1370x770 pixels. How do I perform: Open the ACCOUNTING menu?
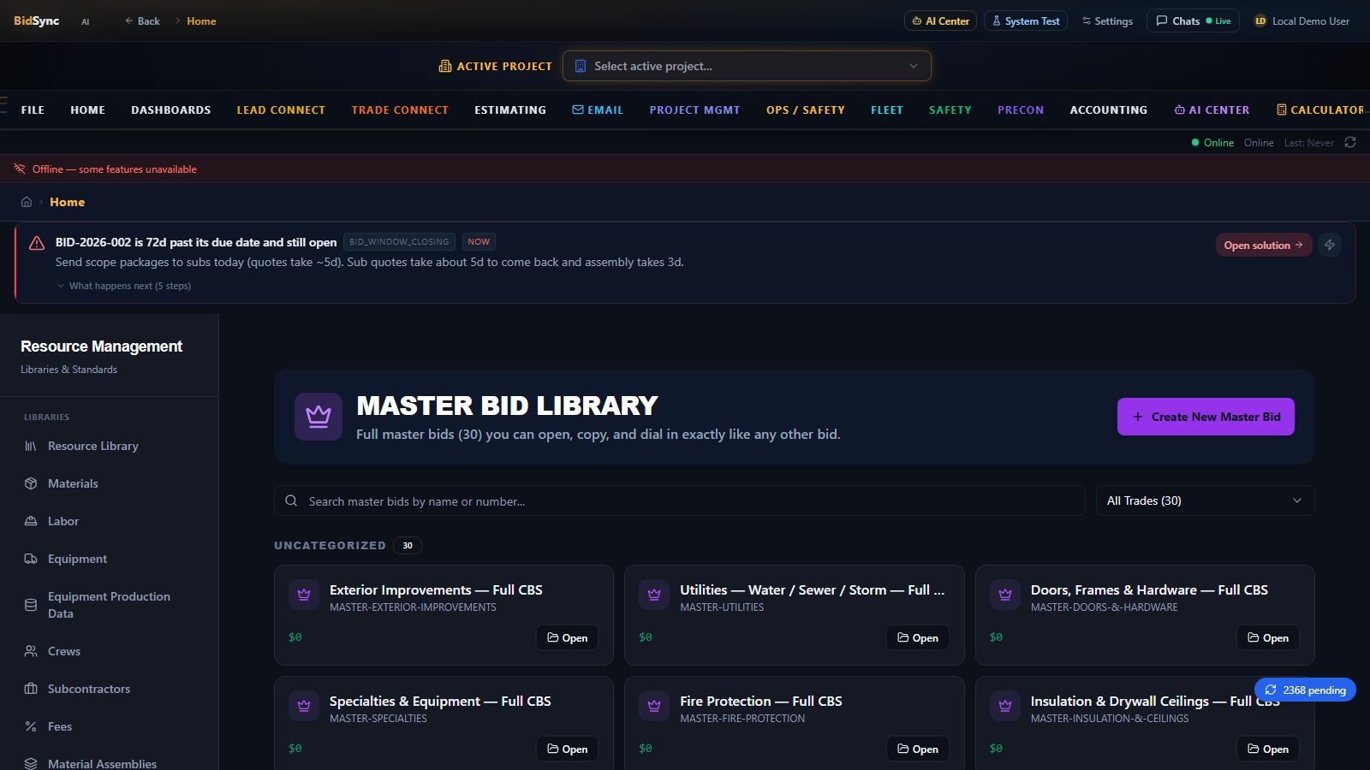pyautogui.click(x=1109, y=110)
